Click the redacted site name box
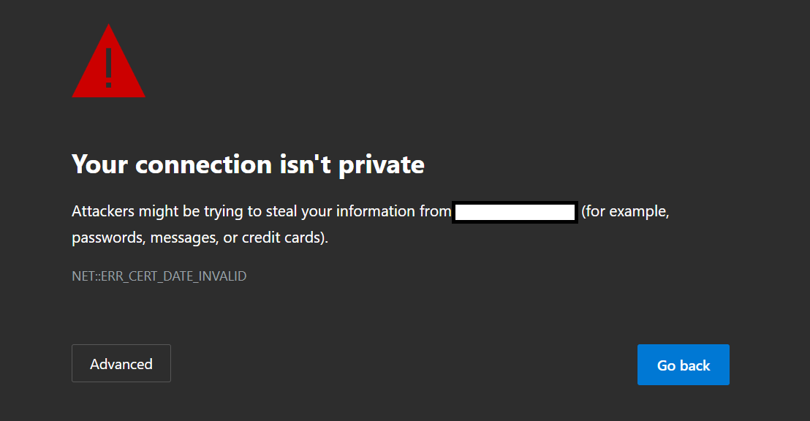This screenshot has height=421, width=810. 515,212
